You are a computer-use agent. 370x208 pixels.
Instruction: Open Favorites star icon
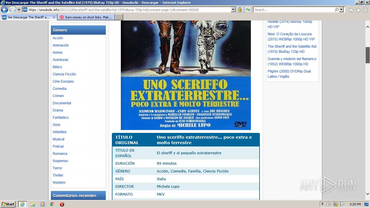click(x=358, y=10)
